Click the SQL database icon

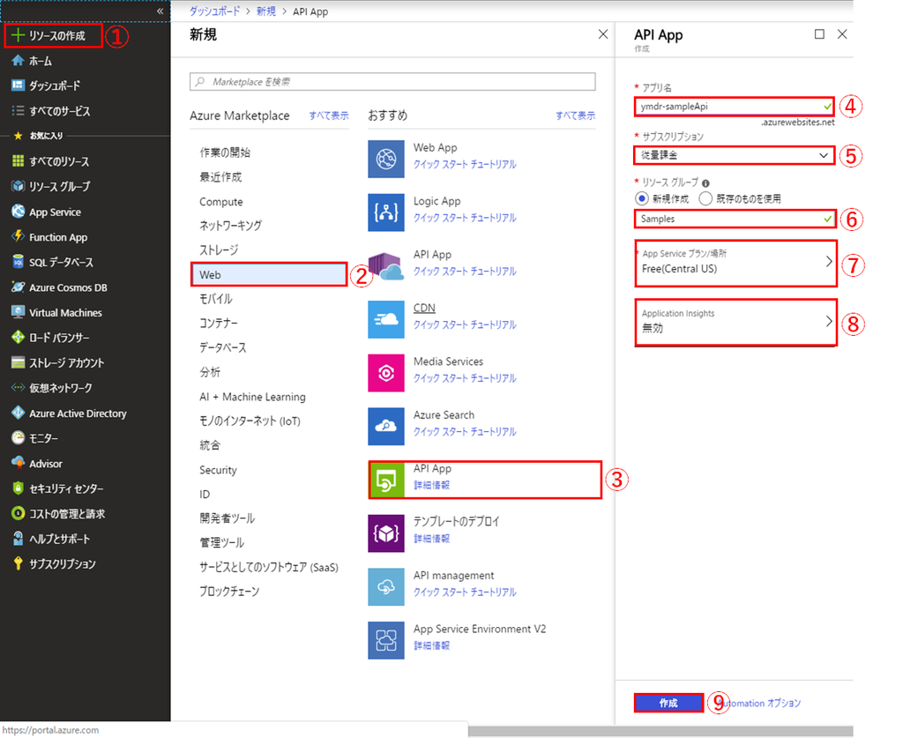click(x=18, y=262)
